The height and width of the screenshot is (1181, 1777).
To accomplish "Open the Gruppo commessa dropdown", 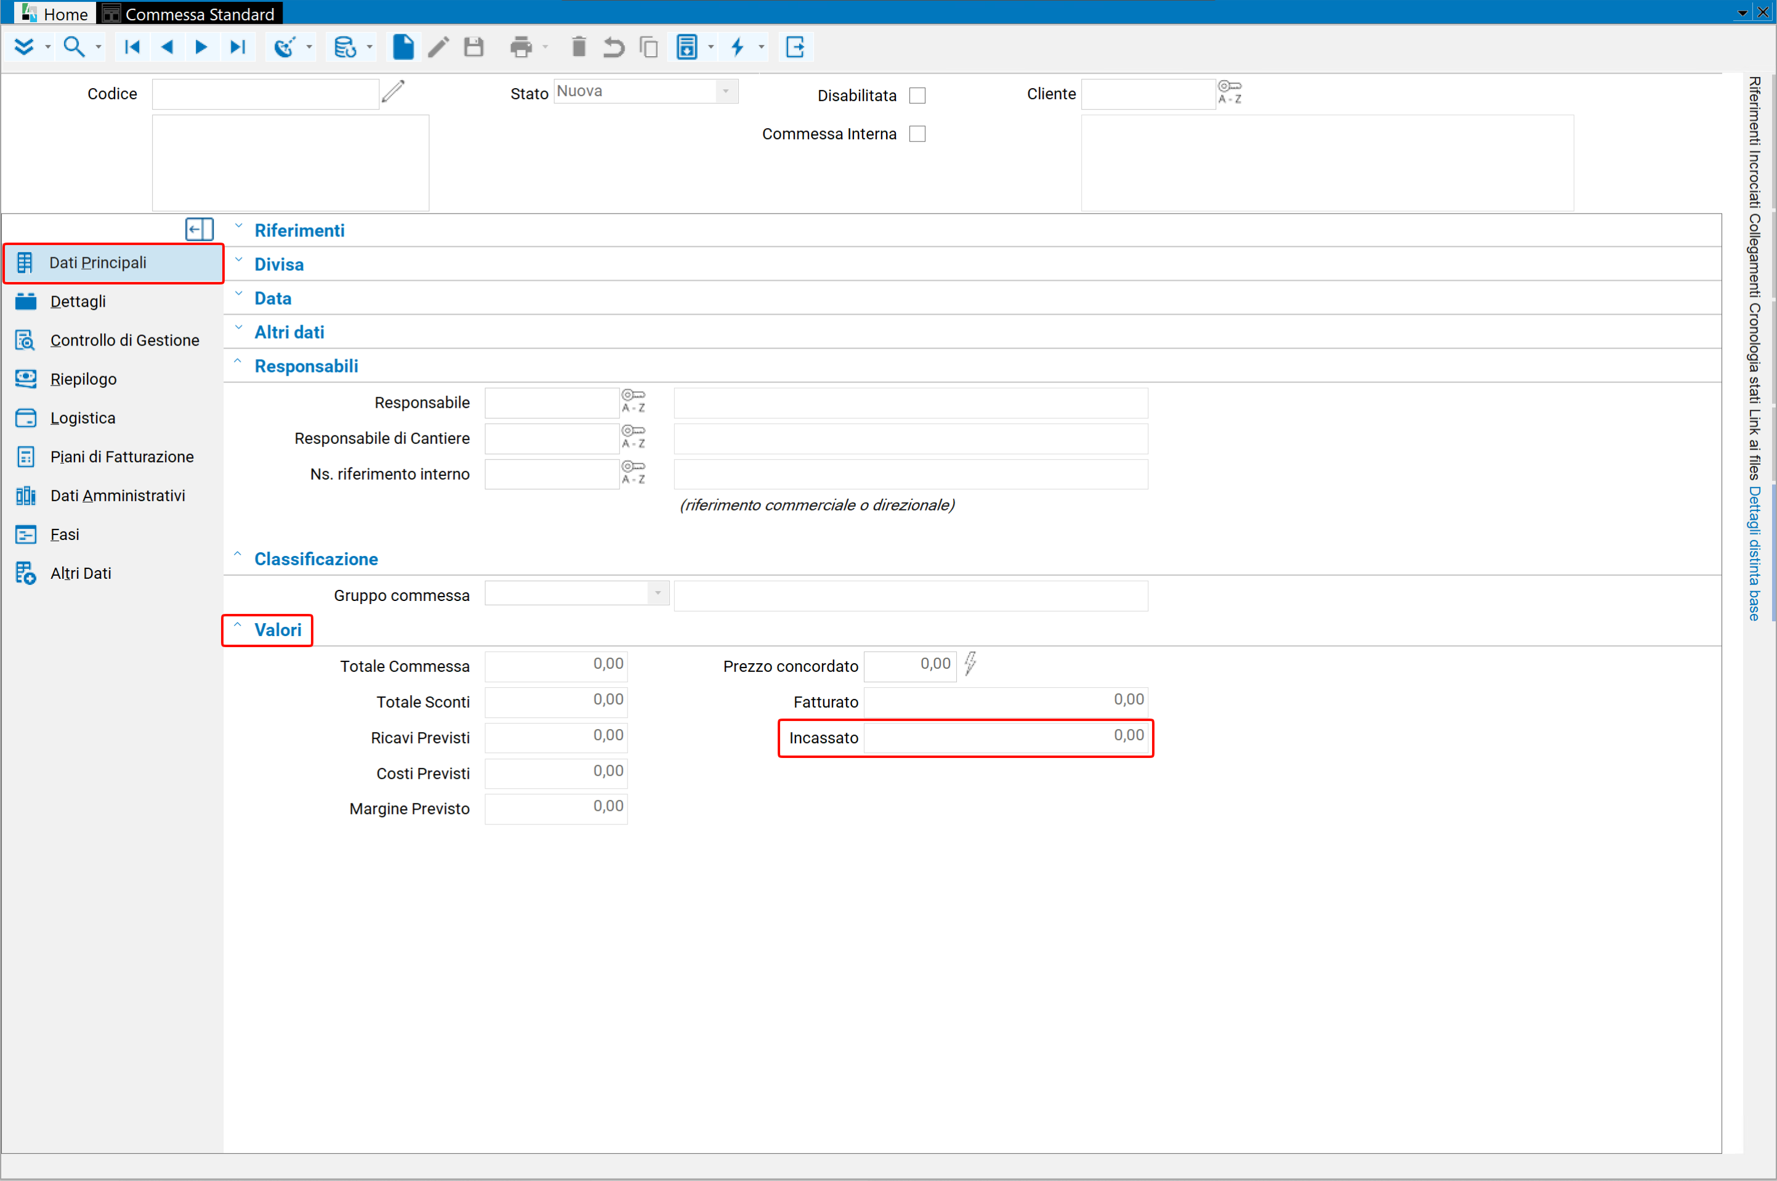I will click(658, 594).
